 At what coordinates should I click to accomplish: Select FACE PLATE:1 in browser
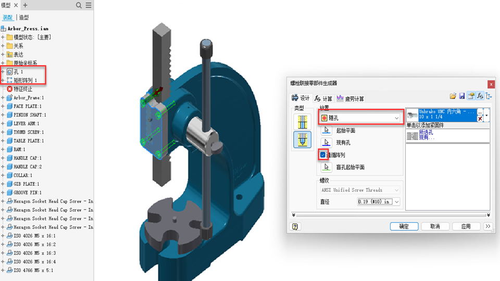pos(28,106)
